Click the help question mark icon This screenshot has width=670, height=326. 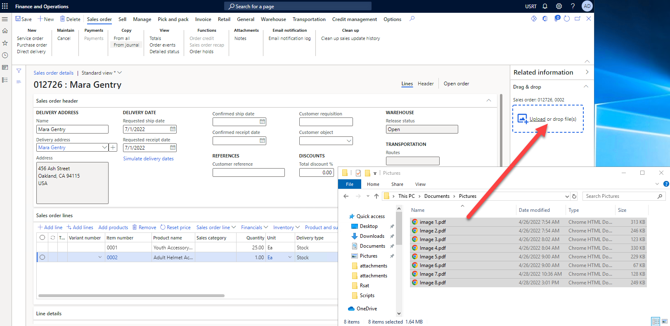tap(573, 6)
